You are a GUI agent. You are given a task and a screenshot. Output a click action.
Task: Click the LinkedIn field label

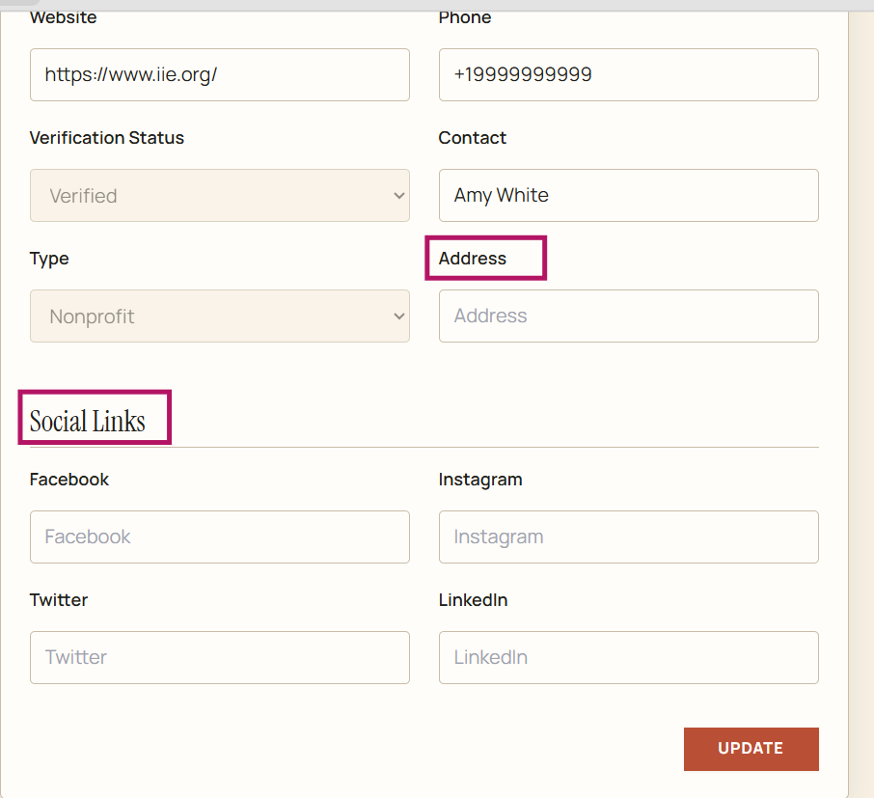click(x=473, y=600)
